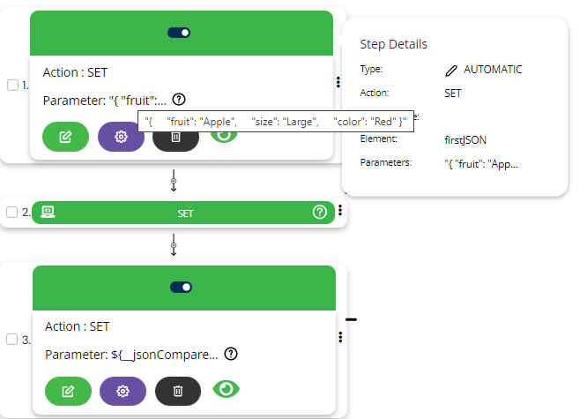This screenshot has height=419, width=587.
Task: Click the pencil icon beside AUTOMATIC type
Action: pos(451,70)
